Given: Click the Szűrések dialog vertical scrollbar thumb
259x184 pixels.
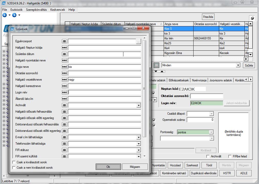Looking at the screenshot, I should [x=144, y=89].
